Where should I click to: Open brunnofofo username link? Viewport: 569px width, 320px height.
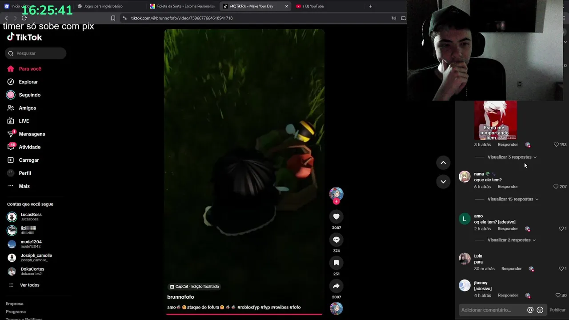pos(180,297)
